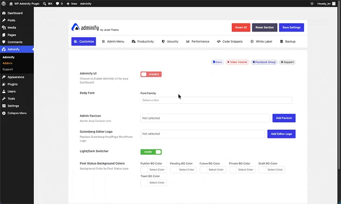Open the Support badge link
Image resolution: width=341 pixels, height=204 pixels.
(x=287, y=62)
